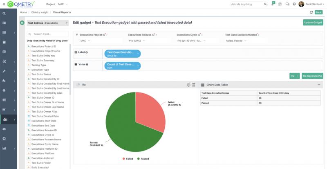327x169 pixels.
Task: Click the Search Field input box
Action: point(49,34)
